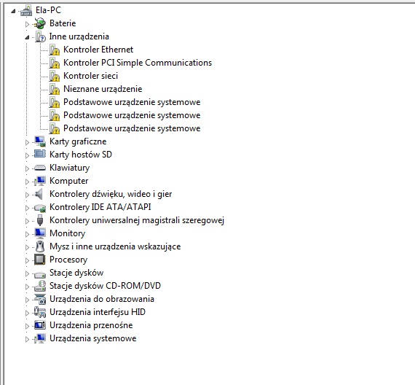The width and height of the screenshot is (415, 385).
Task: Click the Ela-PC computer root icon
Action: (26, 11)
